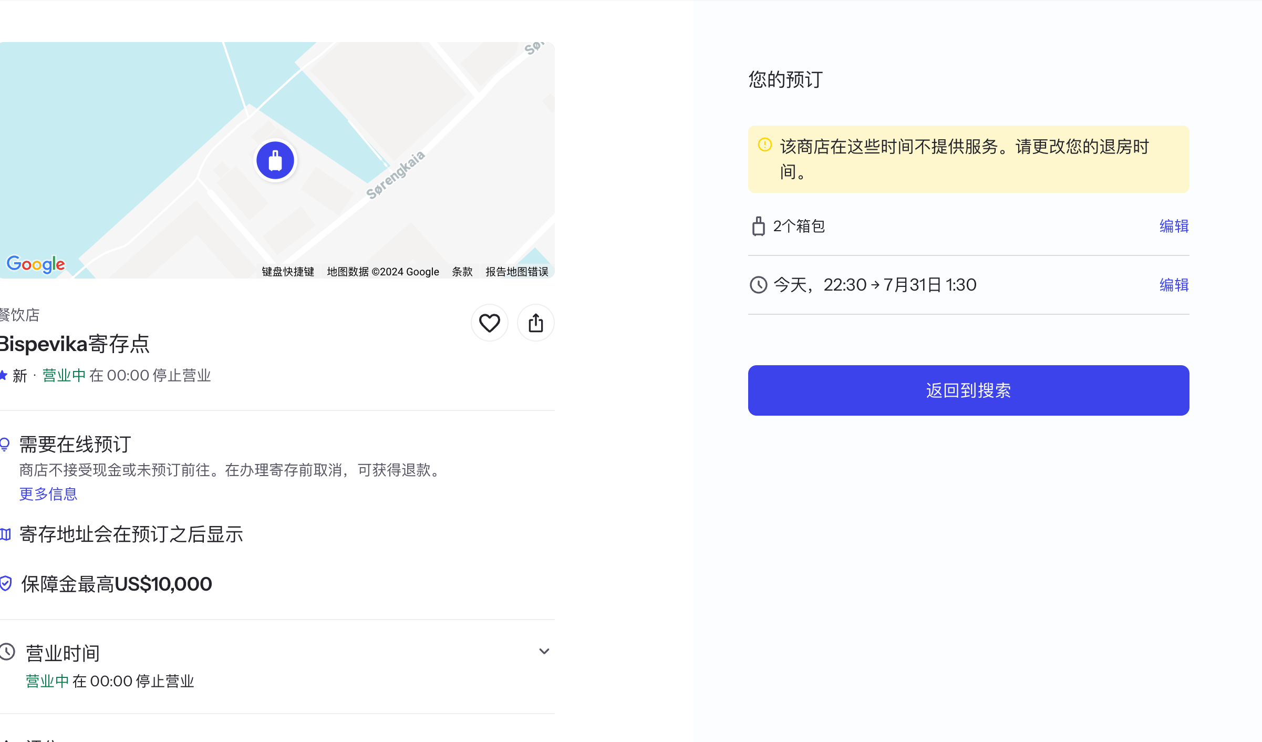This screenshot has width=1262, height=742.
Task: Click 返回到搜索 to return to search
Action: click(x=968, y=390)
